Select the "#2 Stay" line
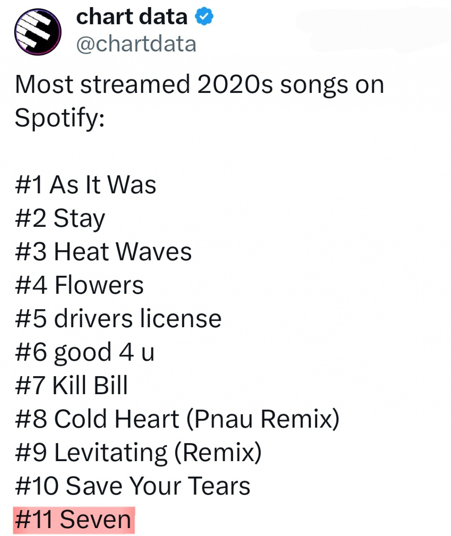The width and height of the screenshot is (451, 536). coord(60,218)
